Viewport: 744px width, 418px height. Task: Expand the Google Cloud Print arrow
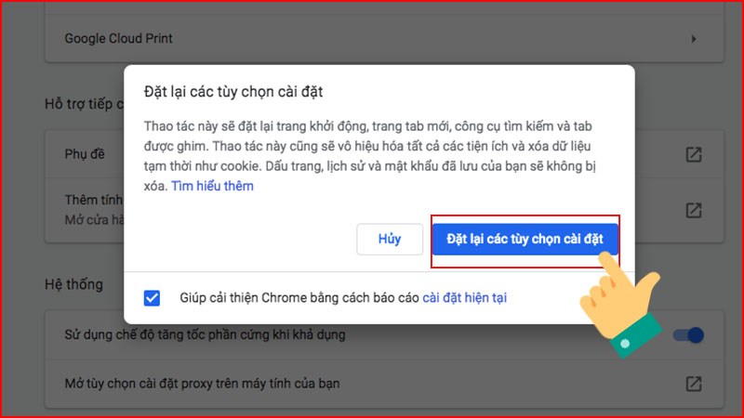tap(693, 39)
